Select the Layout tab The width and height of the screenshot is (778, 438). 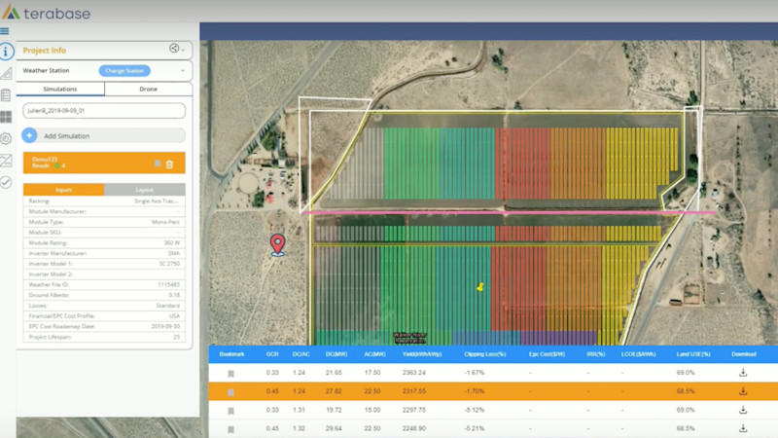click(x=144, y=190)
